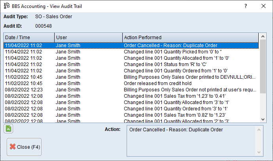Click the Excel export icon
Image resolution: width=273 pixels, height=161 pixels.
[x=9, y=129]
